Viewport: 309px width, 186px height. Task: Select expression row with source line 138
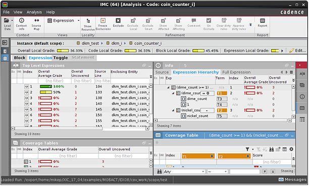pos(80,98)
